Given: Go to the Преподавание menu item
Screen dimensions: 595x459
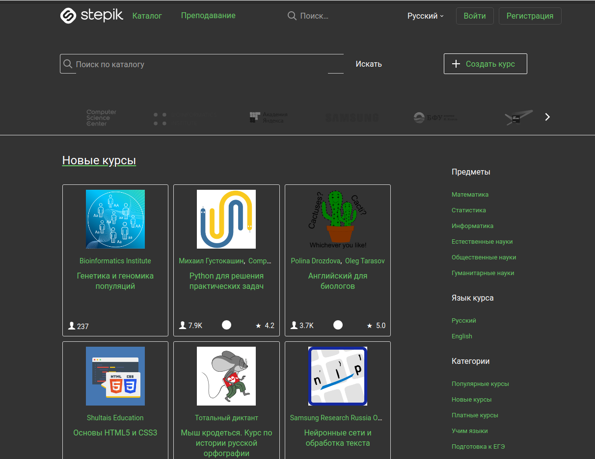Looking at the screenshot, I should [x=208, y=16].
